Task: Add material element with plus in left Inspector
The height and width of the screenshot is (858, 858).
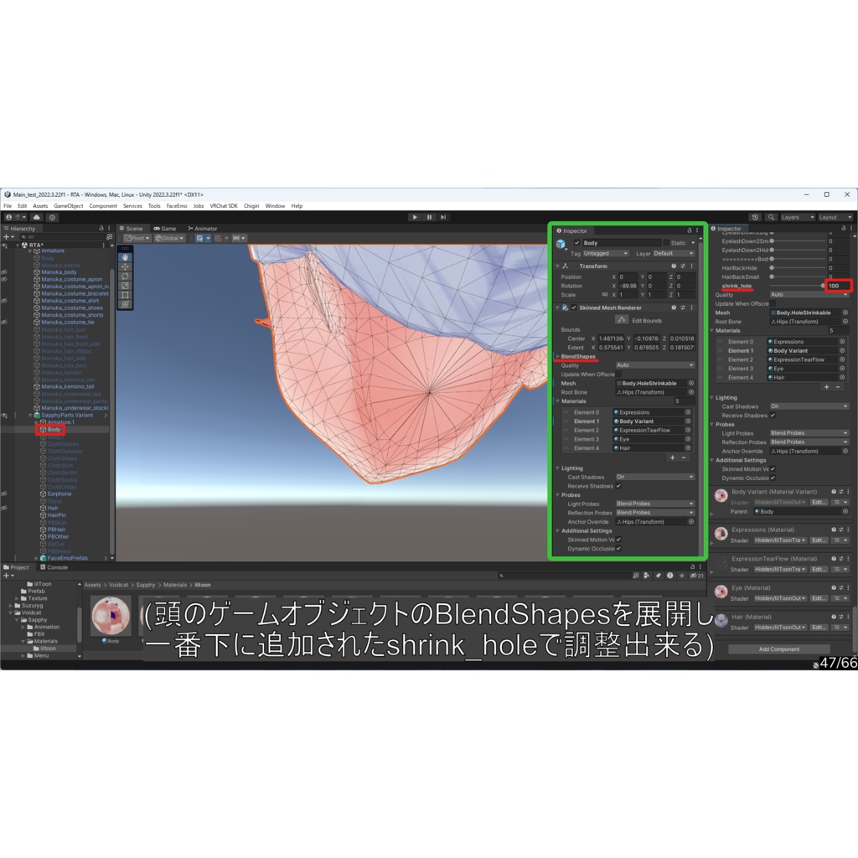Action: coord(673,457)
